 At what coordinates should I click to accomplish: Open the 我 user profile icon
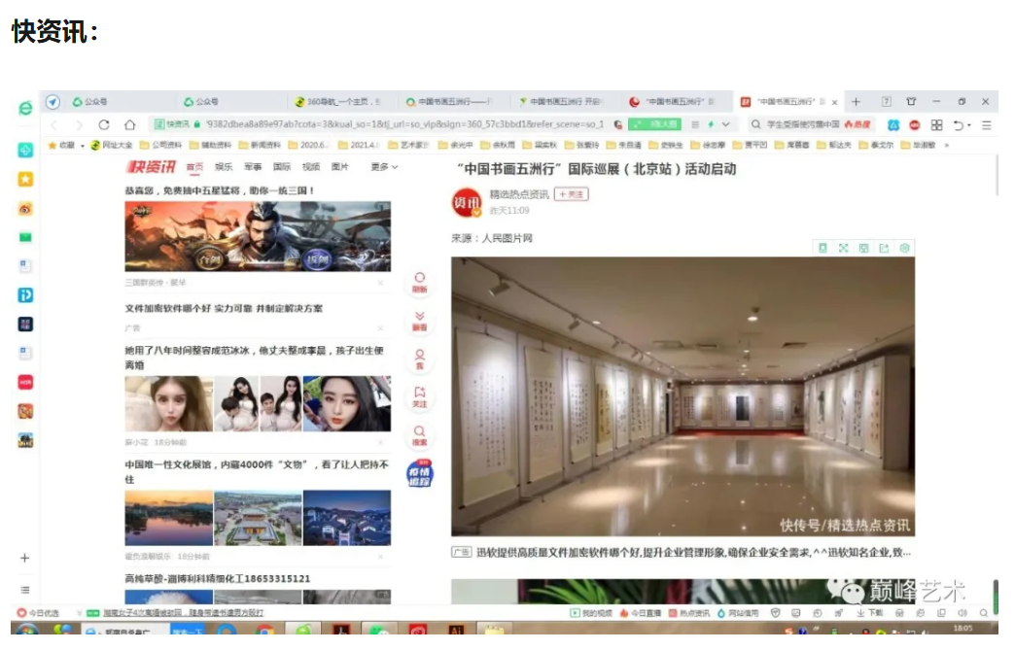[419, 360]
